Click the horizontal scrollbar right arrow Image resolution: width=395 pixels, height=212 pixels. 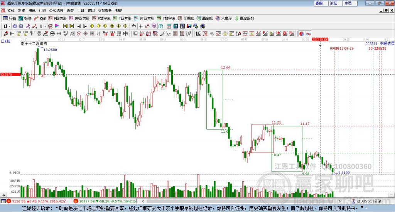(x=339, y=201)
